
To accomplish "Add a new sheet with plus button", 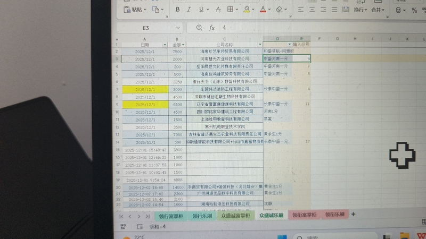I will pyautogui.click(x=353, y=214).
